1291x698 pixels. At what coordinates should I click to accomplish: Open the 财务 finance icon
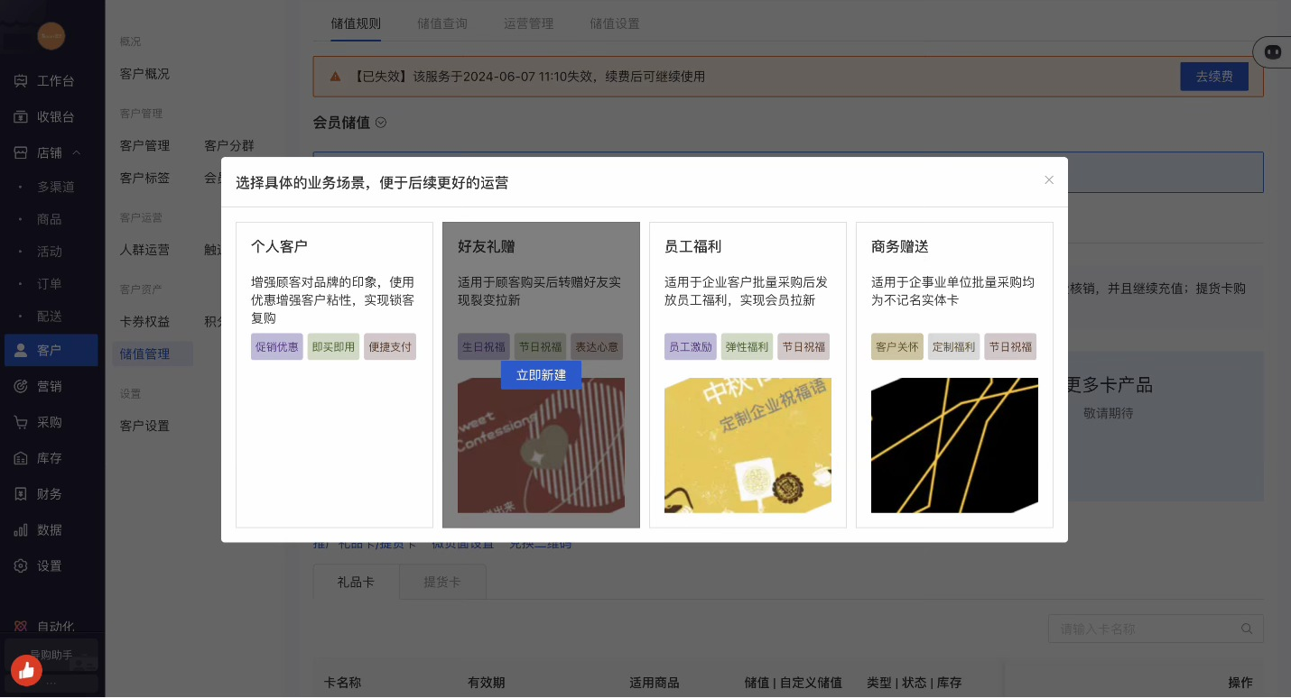click(21, 494)
